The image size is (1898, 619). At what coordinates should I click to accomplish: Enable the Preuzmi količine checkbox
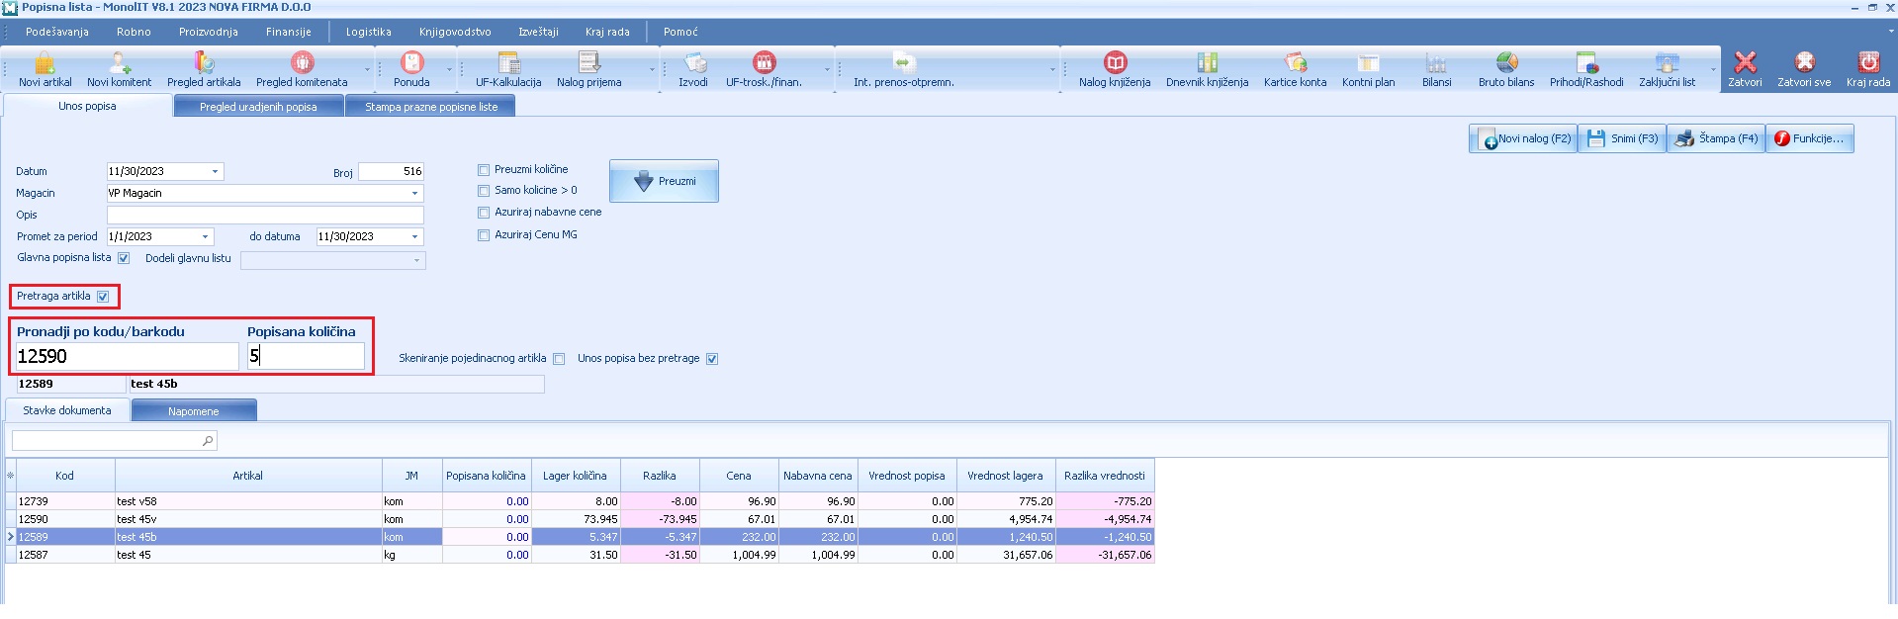pyautogui.click(x=484, y=170)
